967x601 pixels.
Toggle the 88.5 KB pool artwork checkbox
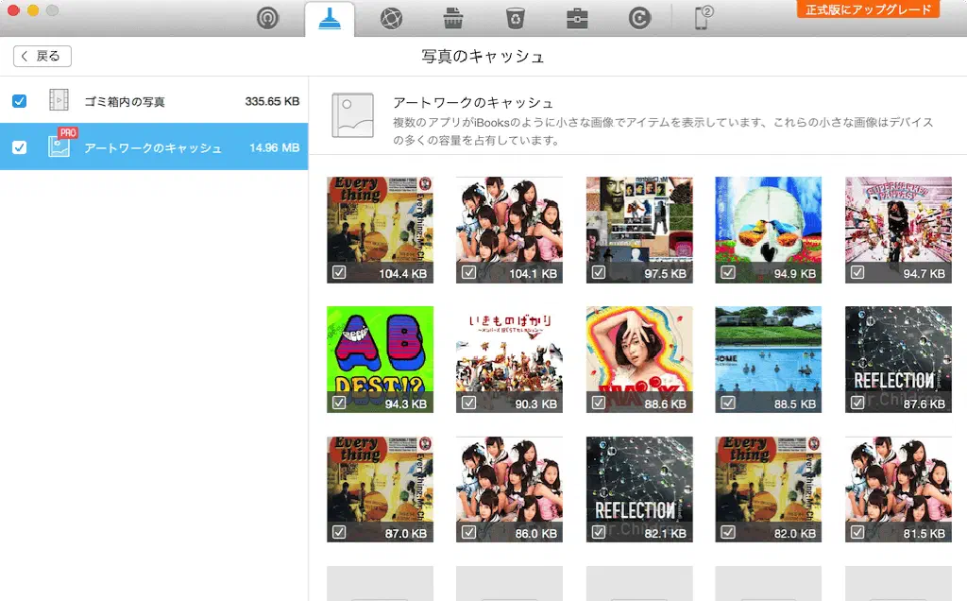727,403
